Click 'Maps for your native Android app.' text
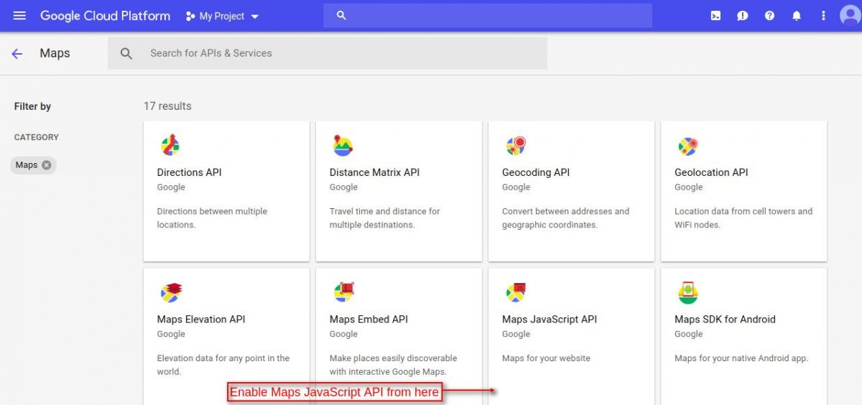Screen dimensions: 862x405 tap(741, 358)
